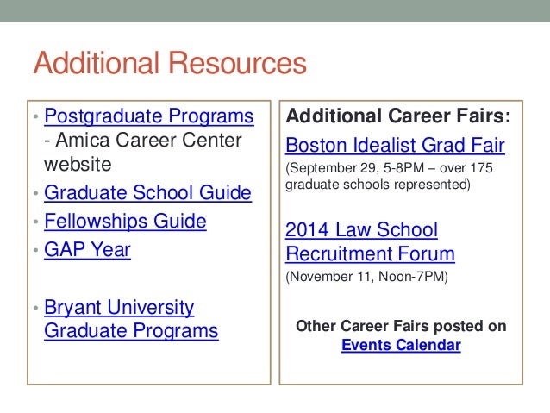Open the Events Calendar link
The width and height of the screenshot is (550, 413).
point(401,345)
